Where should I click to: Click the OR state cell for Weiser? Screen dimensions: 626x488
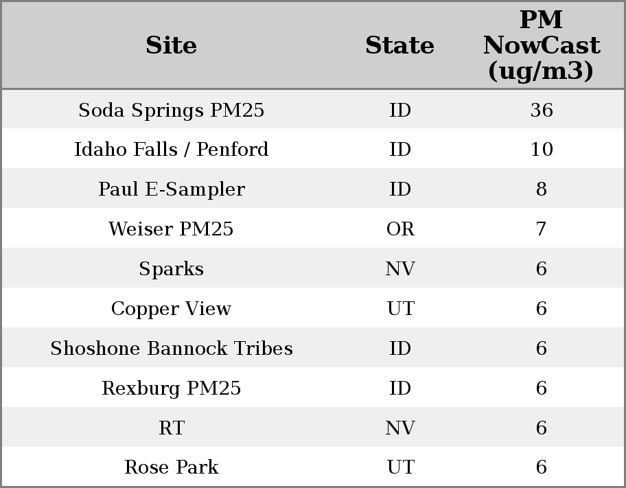pos(400,229)
